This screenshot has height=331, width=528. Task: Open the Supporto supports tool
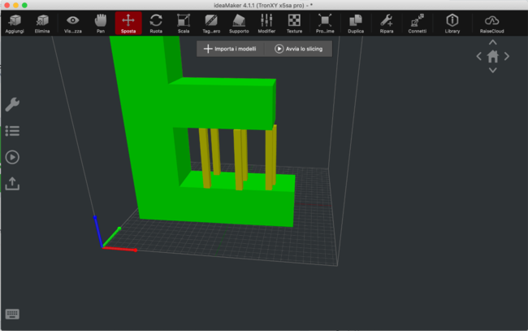point(239,22)
